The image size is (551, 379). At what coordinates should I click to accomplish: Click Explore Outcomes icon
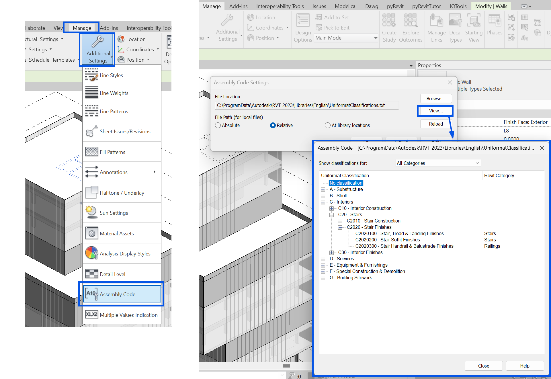[411, 20]
